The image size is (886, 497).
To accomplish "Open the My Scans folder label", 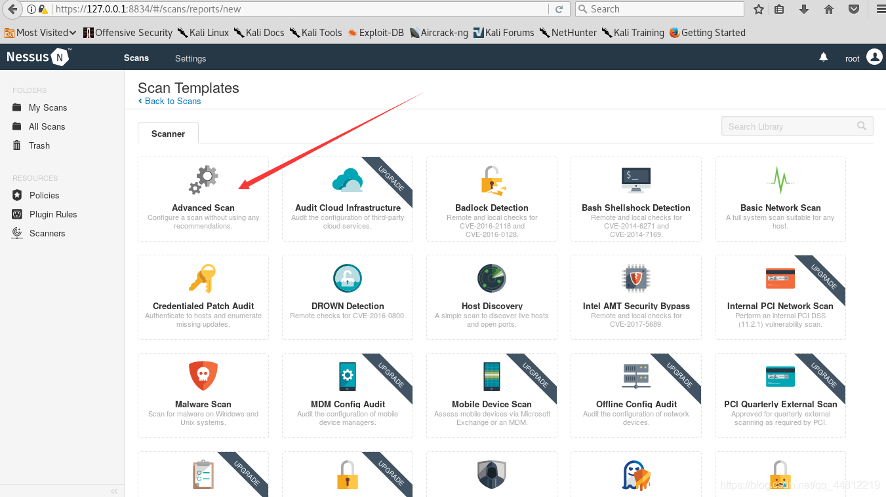I will pos(48,107).
